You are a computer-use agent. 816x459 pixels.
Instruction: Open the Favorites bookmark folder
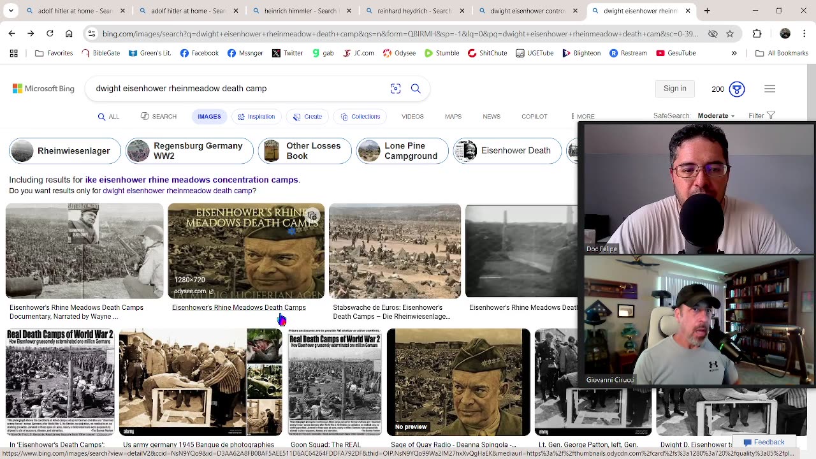54,53
